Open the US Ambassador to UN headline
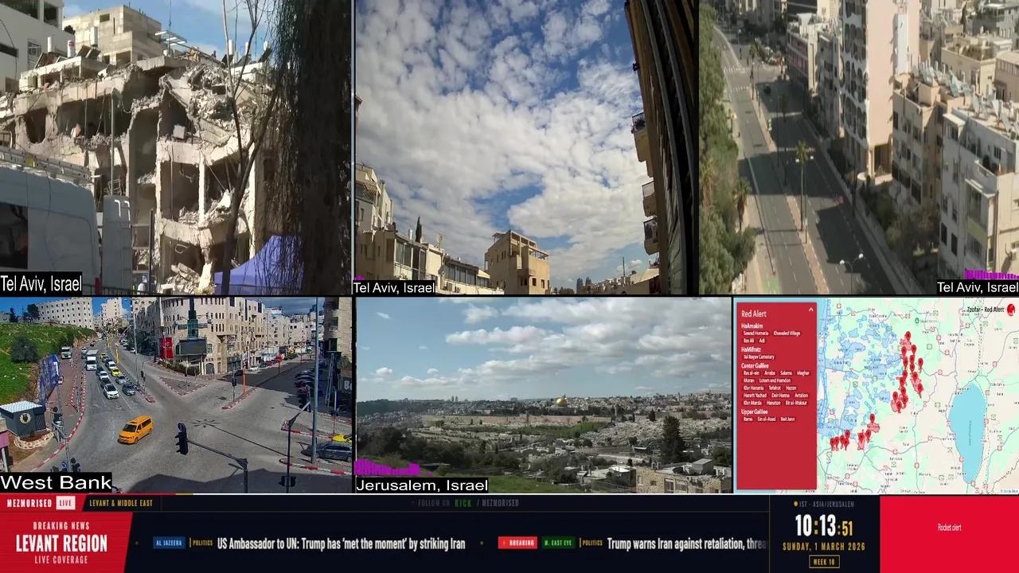Screen dimensions: 1019x573 coord(341,544)
